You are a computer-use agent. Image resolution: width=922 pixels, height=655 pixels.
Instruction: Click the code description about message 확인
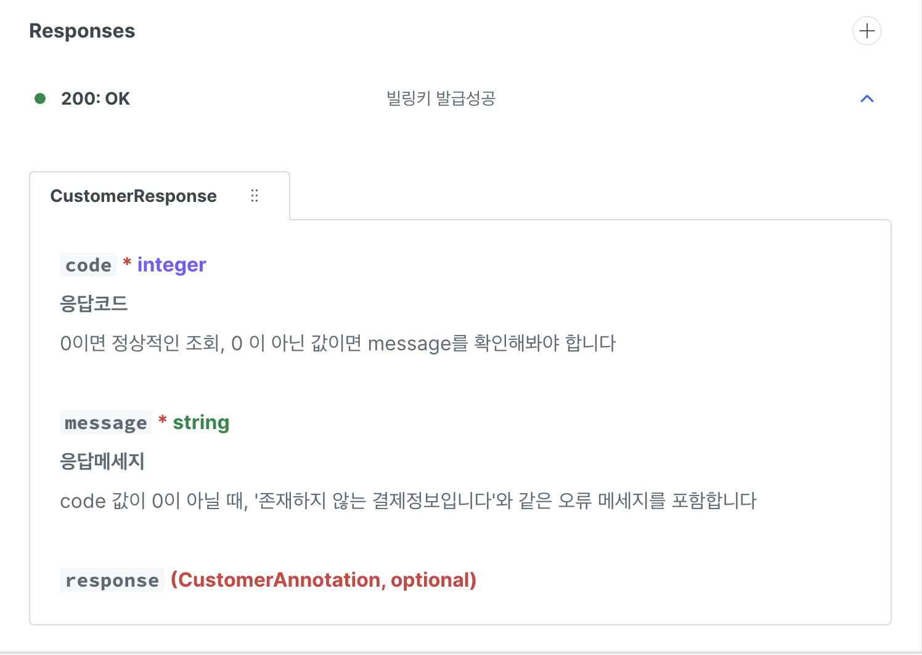click(338, 343)
